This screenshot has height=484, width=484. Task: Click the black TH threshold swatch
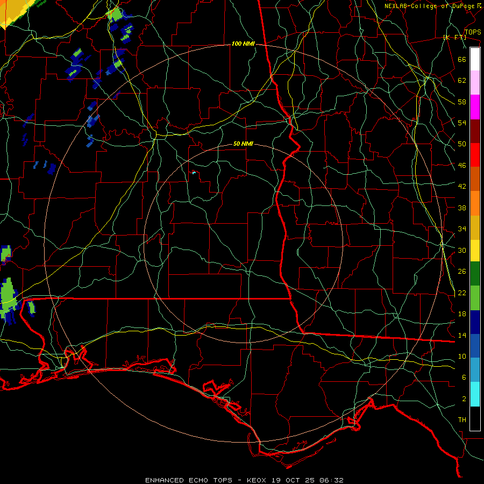point(475,418)
